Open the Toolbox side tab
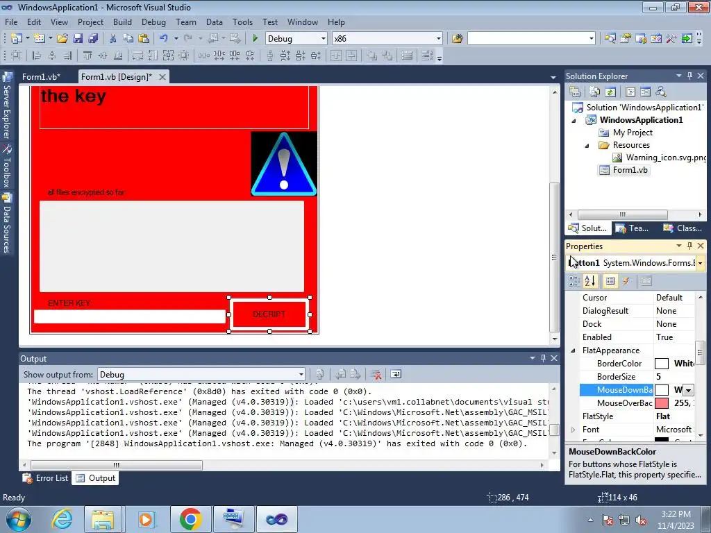The image size is (711, 533). click(7, 167)
